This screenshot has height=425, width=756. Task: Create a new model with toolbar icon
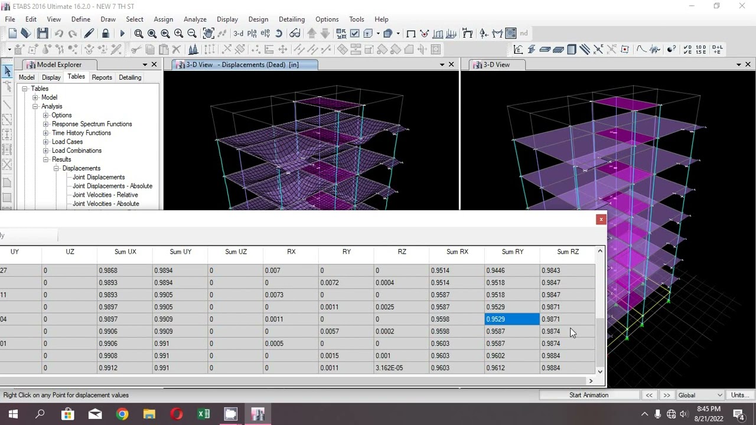pos(11,34)
